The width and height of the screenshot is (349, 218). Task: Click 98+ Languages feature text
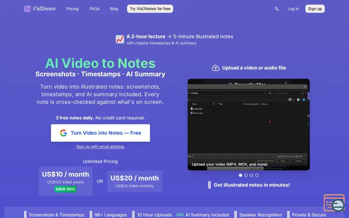111,215
